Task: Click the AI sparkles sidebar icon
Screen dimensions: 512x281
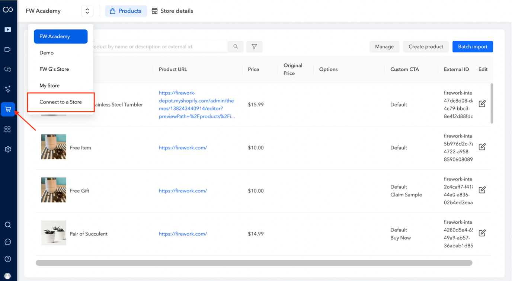Action: pos(8,89)
